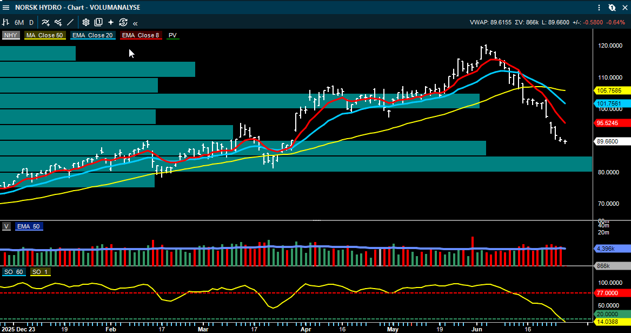Toggle the EMA 50 volume indicator tag
The width and height of the screenshot is (631, 333).
[28, 226]
